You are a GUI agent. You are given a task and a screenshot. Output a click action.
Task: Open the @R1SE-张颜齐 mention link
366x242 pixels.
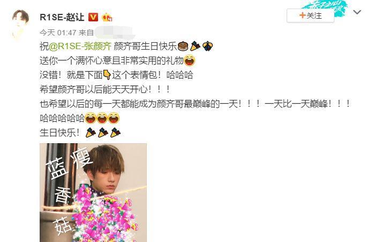80,46
